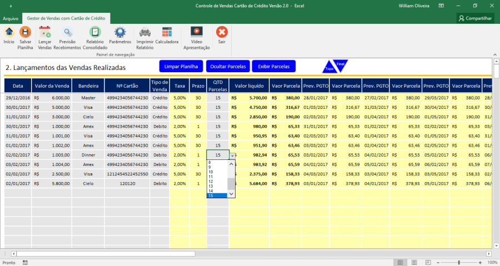500x266 pixels.
Task: Select Master bandeira cell
Action: point(88,98)
